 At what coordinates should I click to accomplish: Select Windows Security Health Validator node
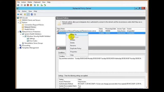[39, 36]
